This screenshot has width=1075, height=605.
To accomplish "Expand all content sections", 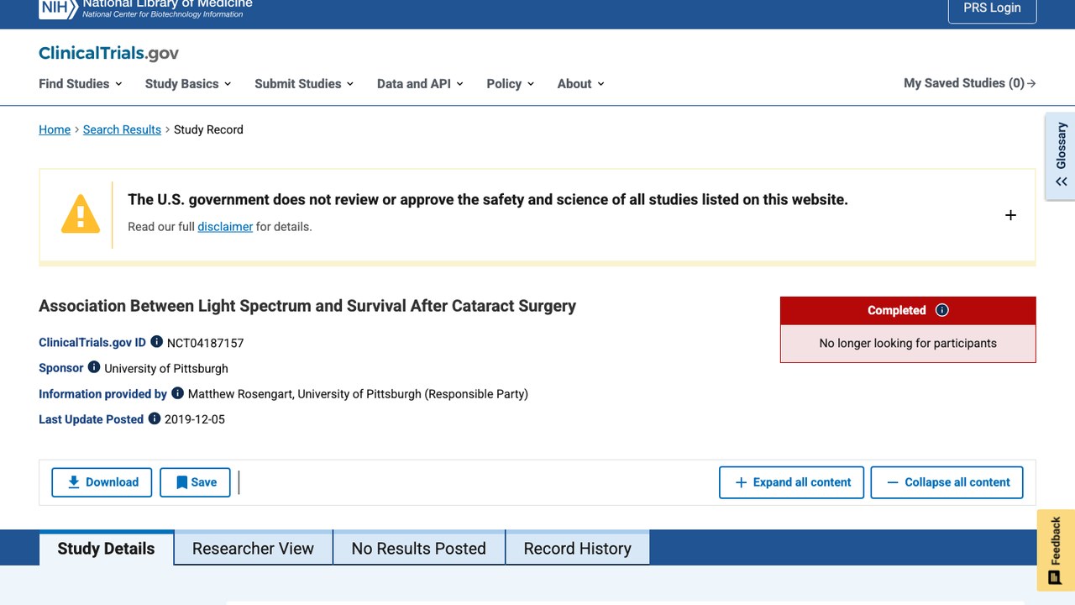I will (x=792, y=482).
